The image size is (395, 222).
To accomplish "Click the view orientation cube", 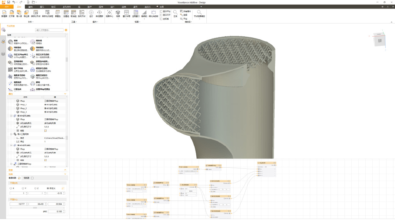I will click(380, 40).
